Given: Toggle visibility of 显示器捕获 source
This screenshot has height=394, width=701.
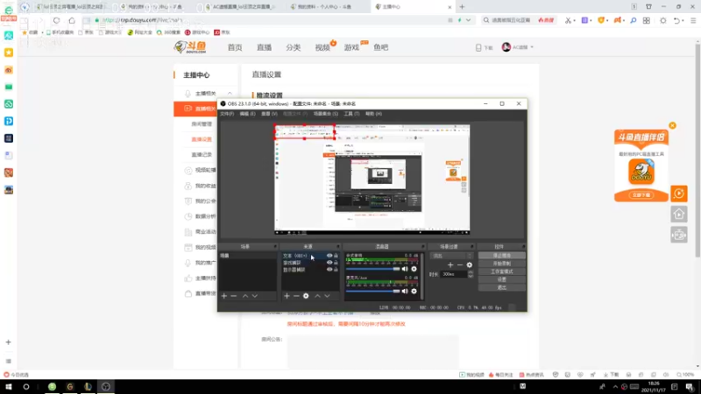Looking at the screenshot, I should click(x=329, y=270).
